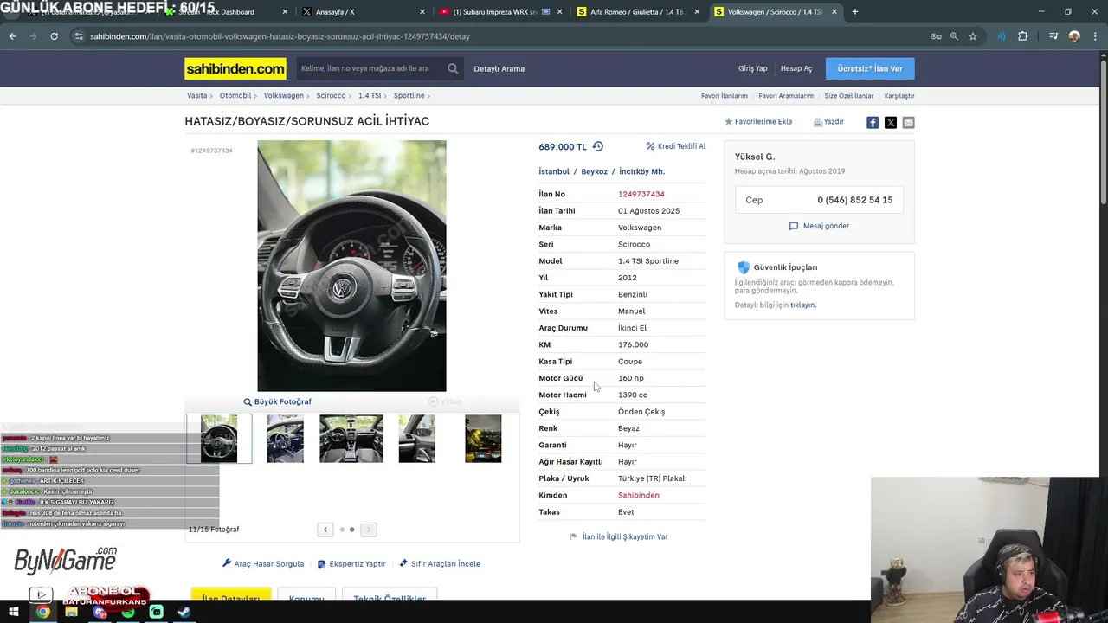Expand Volkswagen breadcrumb
This screenshot has height=623, width=1108.
pyautogui.click(x=286, y=96)
